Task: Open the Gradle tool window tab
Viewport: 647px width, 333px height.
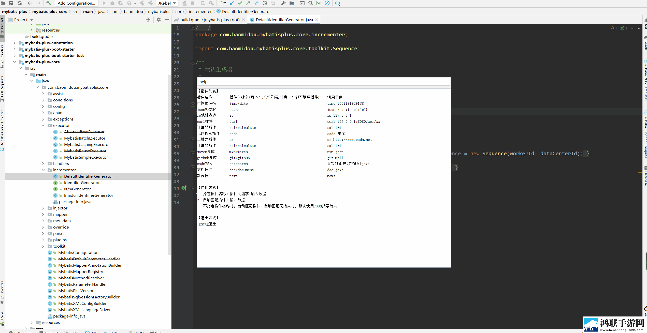Action: click(645, 44)
